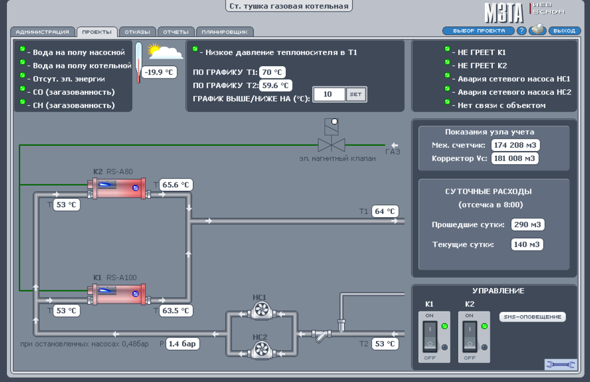This screenshot has width=590, height=382.
Task: Click the outdoor thermometer gauge
Action: click(139, 63)
